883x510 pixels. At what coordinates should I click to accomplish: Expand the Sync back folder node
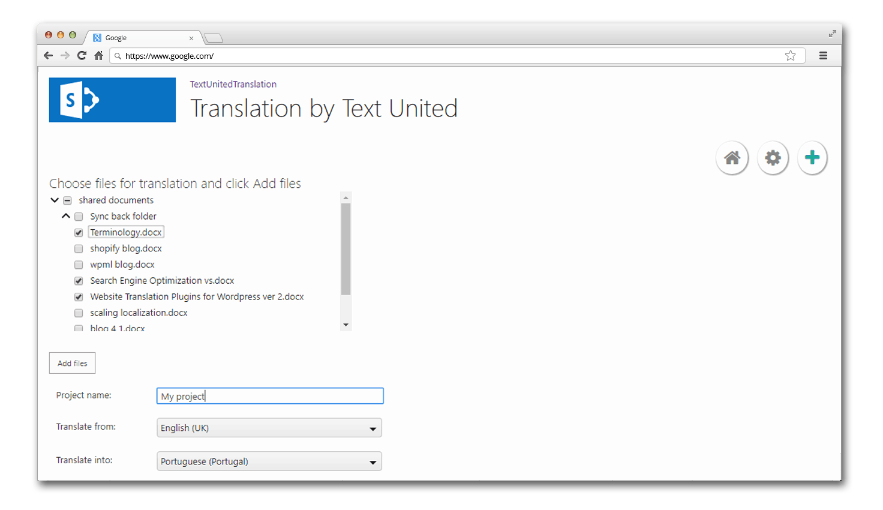(66, 216)
